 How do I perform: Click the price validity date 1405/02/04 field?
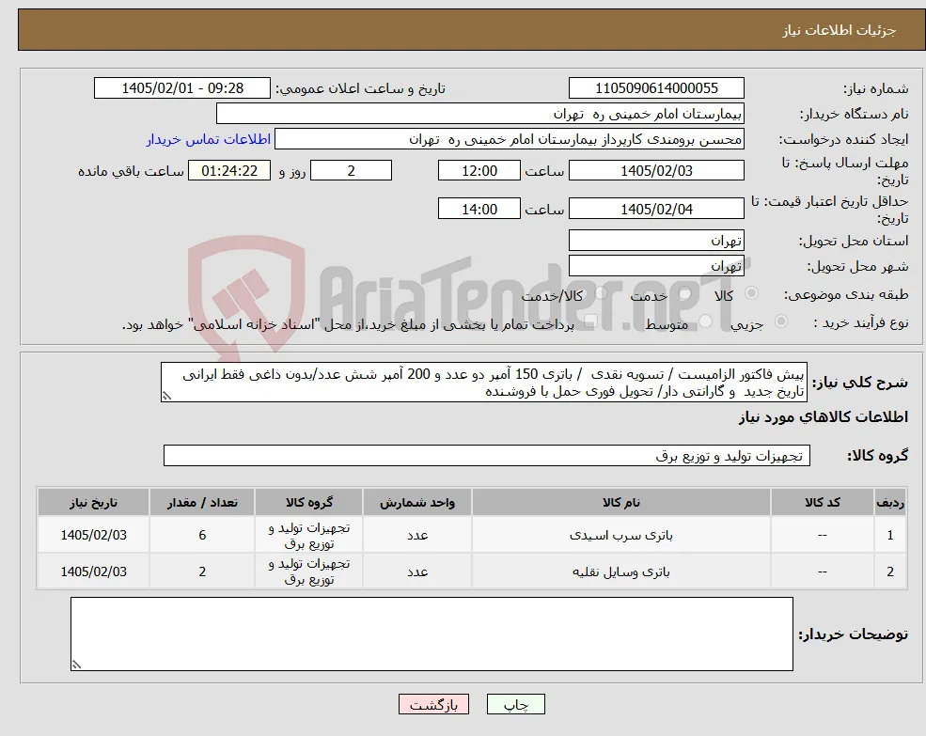coord(656,209)
